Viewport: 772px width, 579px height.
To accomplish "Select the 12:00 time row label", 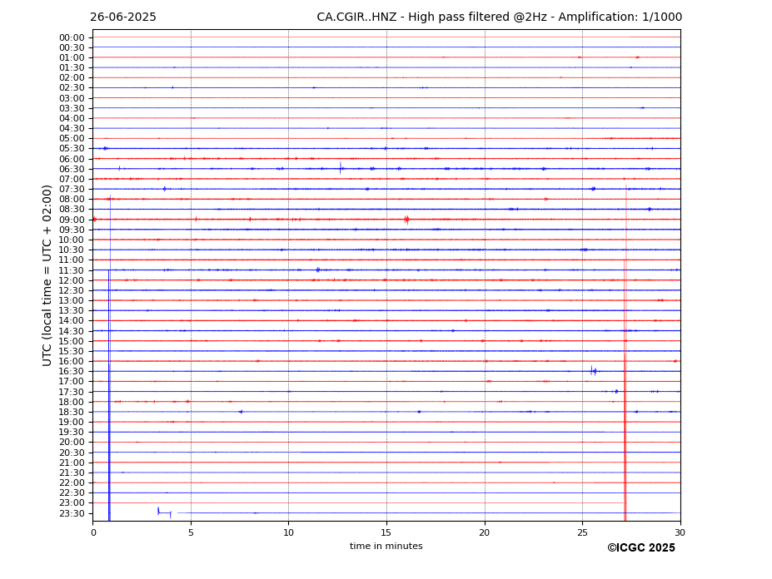I will 72,280.
